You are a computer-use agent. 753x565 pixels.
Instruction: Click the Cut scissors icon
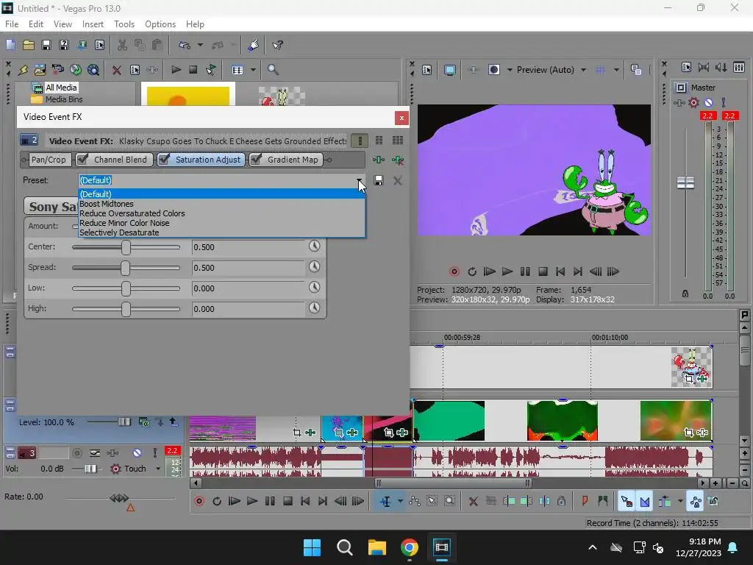tap(122, 45)
